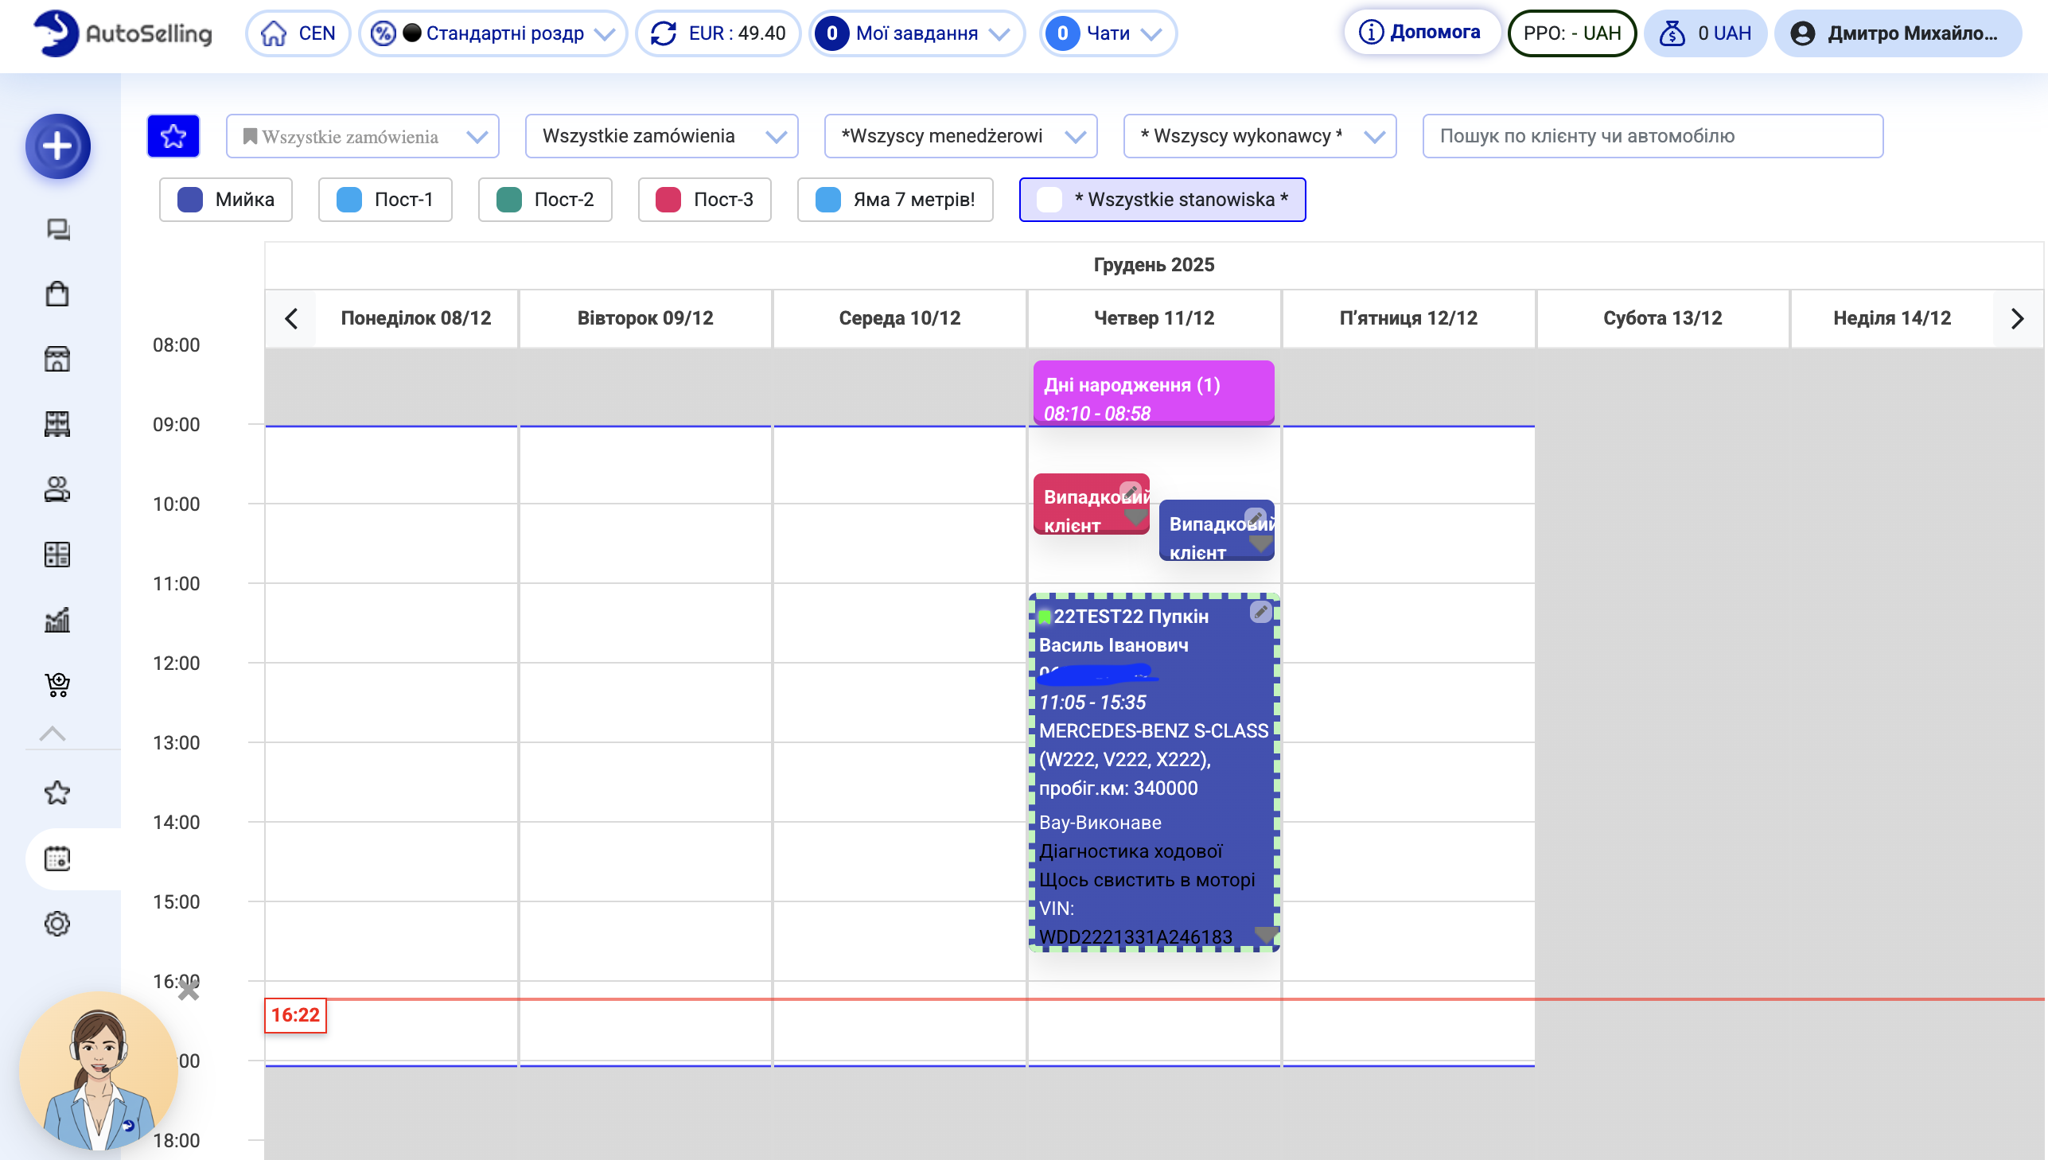Toggle the Мийка station filter

coord(226,199)
